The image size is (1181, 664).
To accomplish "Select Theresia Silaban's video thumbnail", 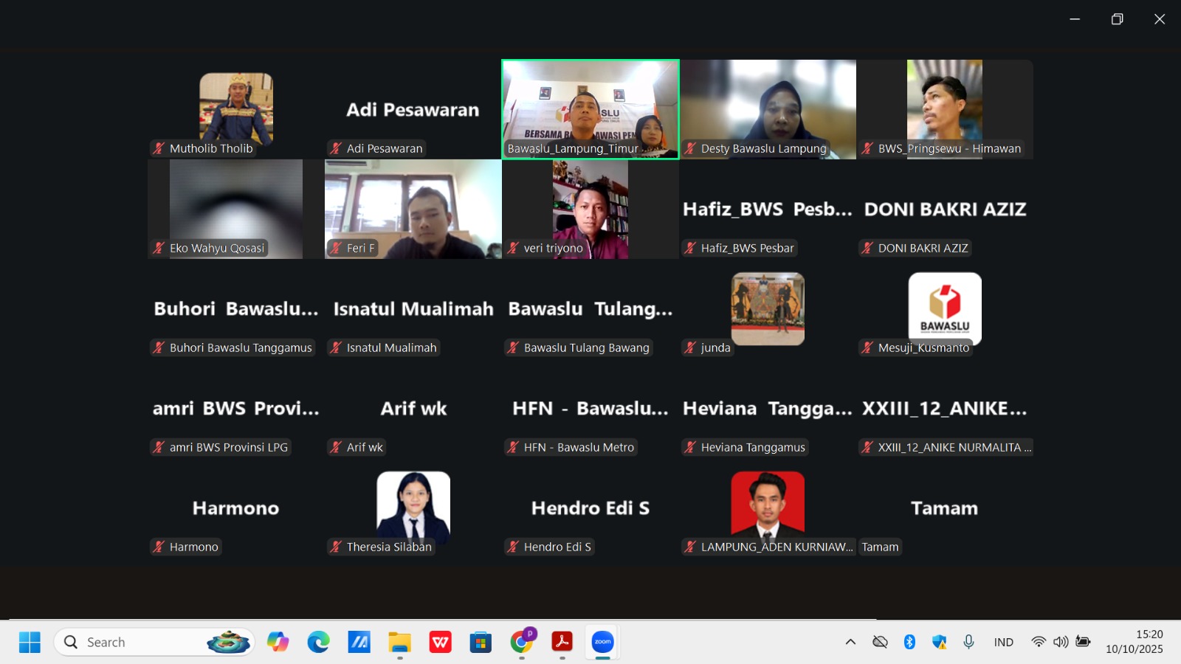I will click(x=413, y=508).
